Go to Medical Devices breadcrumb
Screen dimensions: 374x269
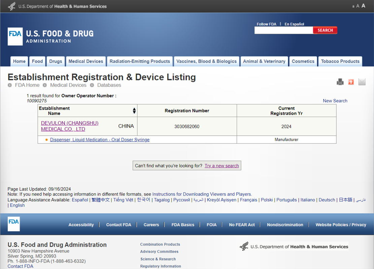68,85
